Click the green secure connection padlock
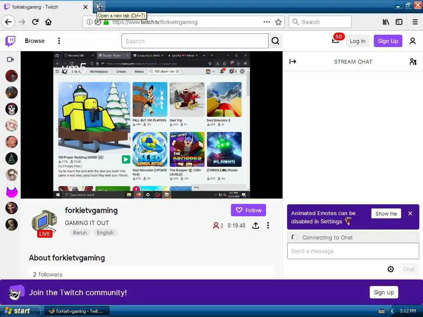 (x=106, y=22)
